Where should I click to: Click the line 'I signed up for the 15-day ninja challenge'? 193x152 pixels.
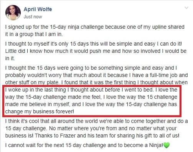(x=95, y=27)
